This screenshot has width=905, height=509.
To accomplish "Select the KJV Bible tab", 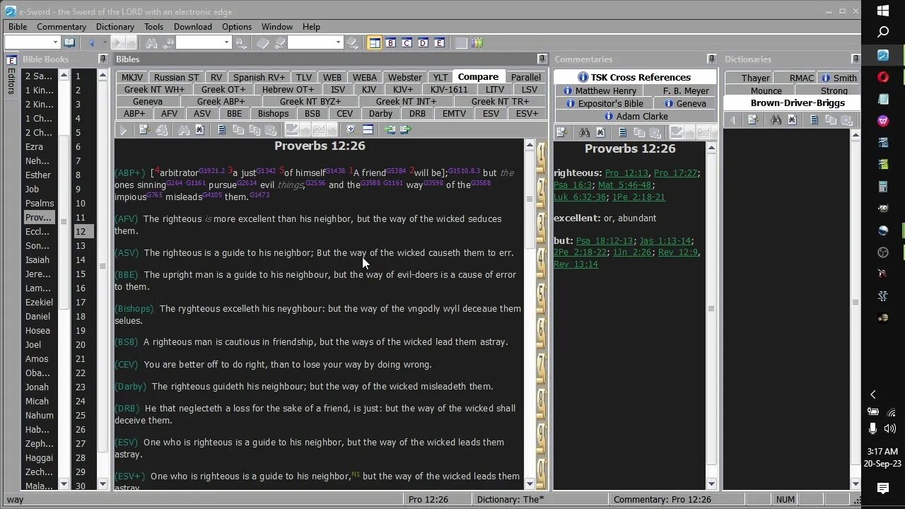I will click(368, 89).
